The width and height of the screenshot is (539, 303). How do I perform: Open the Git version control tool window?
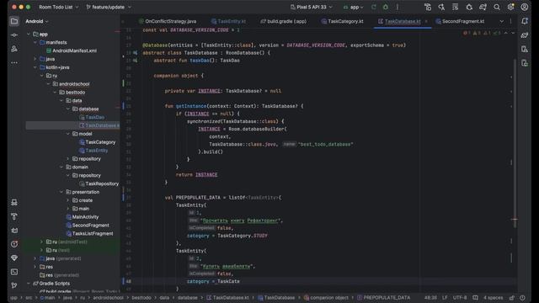14,285
